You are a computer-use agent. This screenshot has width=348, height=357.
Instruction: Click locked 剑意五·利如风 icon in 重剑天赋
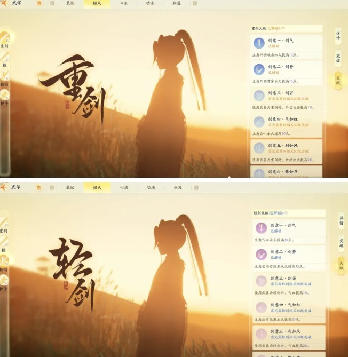259,148
